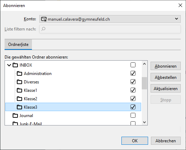Viewport: 186px width, 150px height.
Task: Click the folder list scrollbar thumb
Action: coord(144,83)
